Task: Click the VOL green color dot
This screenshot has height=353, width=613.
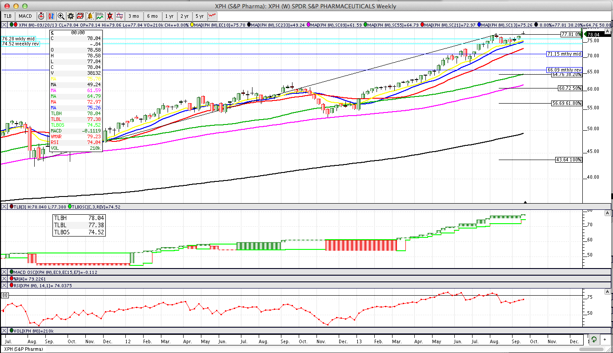Action: pos(12,331)
